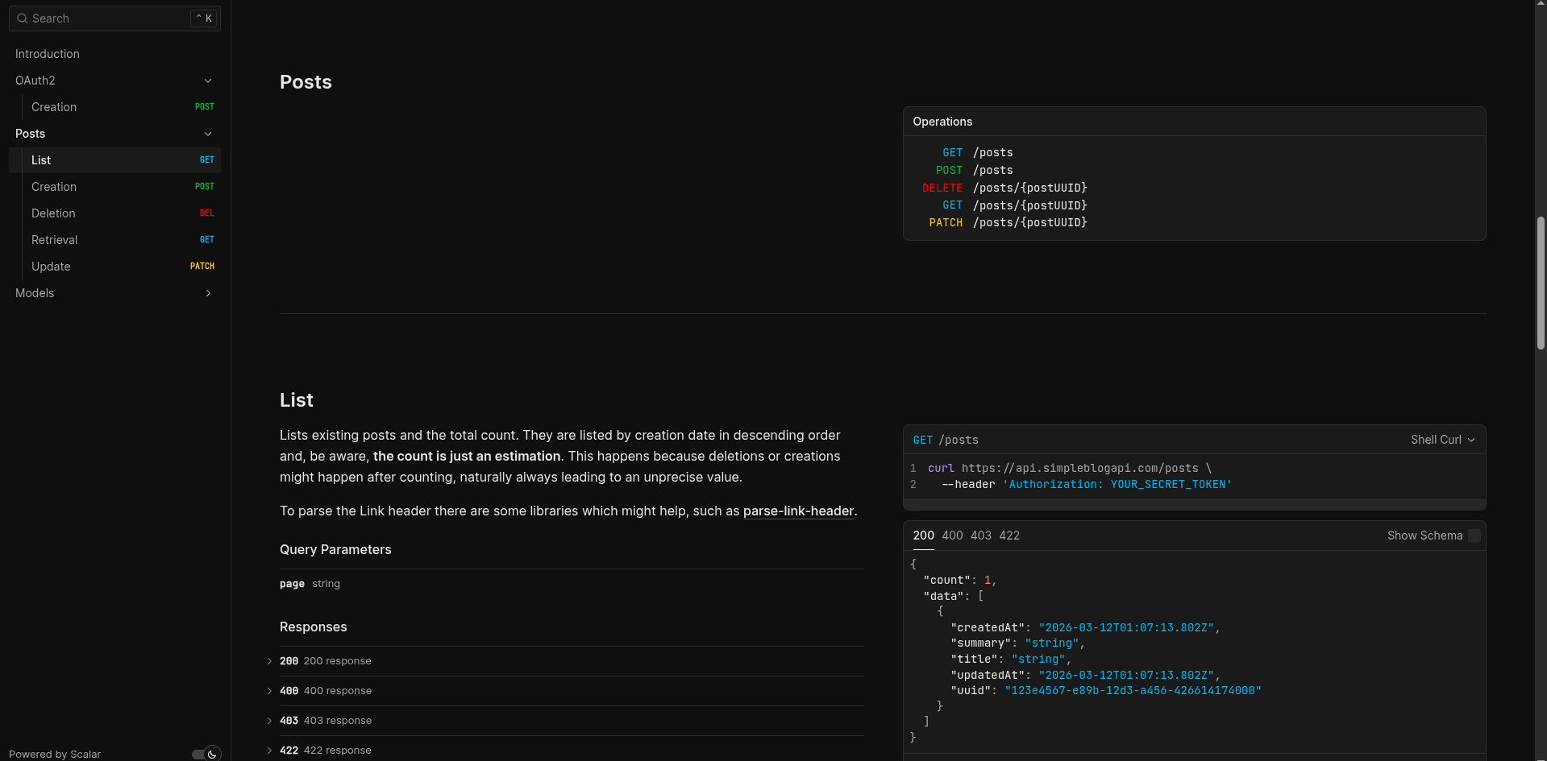Collapse the Posts section in sidebar

pyautogui.click(x=208, y=134)
